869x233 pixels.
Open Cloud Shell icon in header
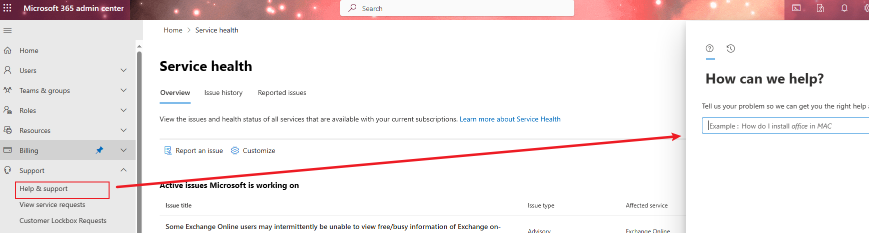796,8
